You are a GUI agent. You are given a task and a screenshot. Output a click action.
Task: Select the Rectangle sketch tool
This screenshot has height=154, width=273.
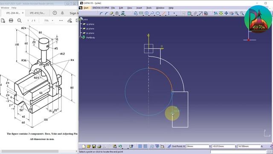141,13
